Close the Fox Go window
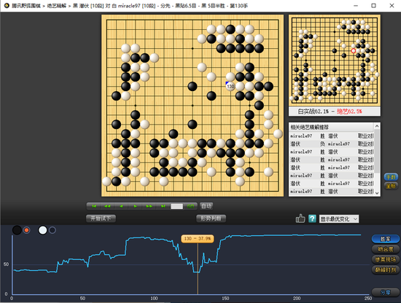Viewport: 401px width, 303px height. click(392, 5)
